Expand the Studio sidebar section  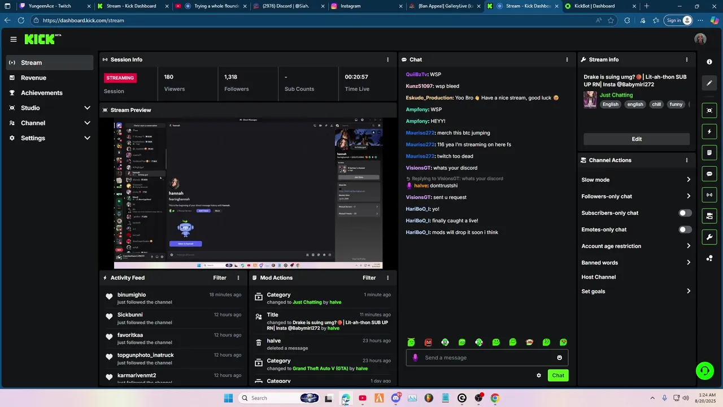[50, 108]
